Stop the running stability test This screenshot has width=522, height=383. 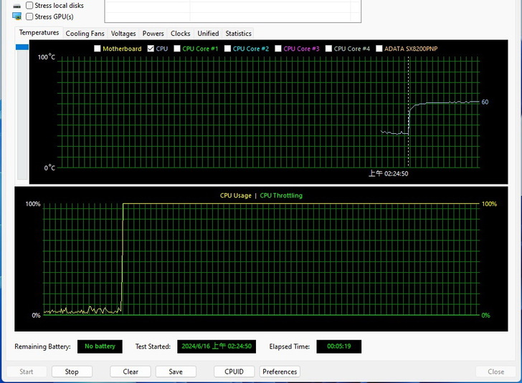coord(72,372)
